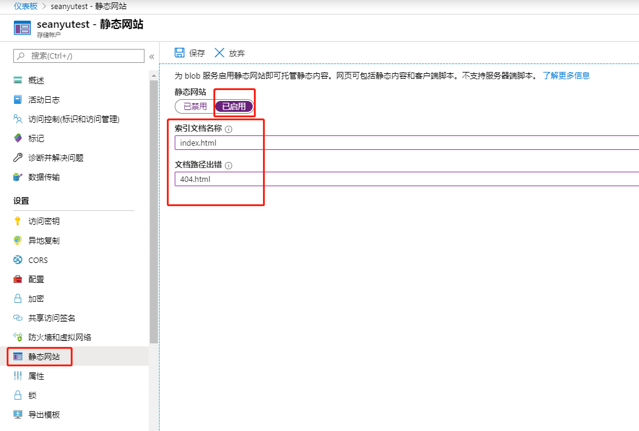
Task: Click the 保存 save disk icon
Action: pos(180,53)
